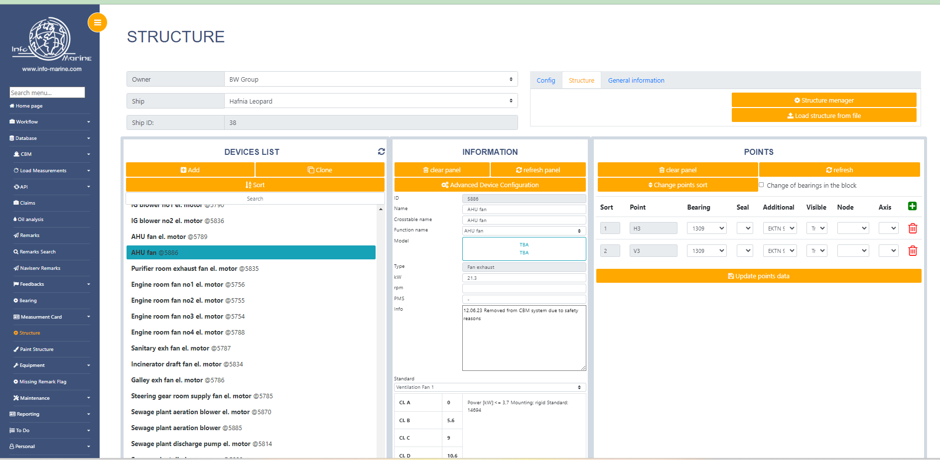Click Advanced Device Configuration button
The width and height of the screenshot is (940, 460).
pos(490,185)
